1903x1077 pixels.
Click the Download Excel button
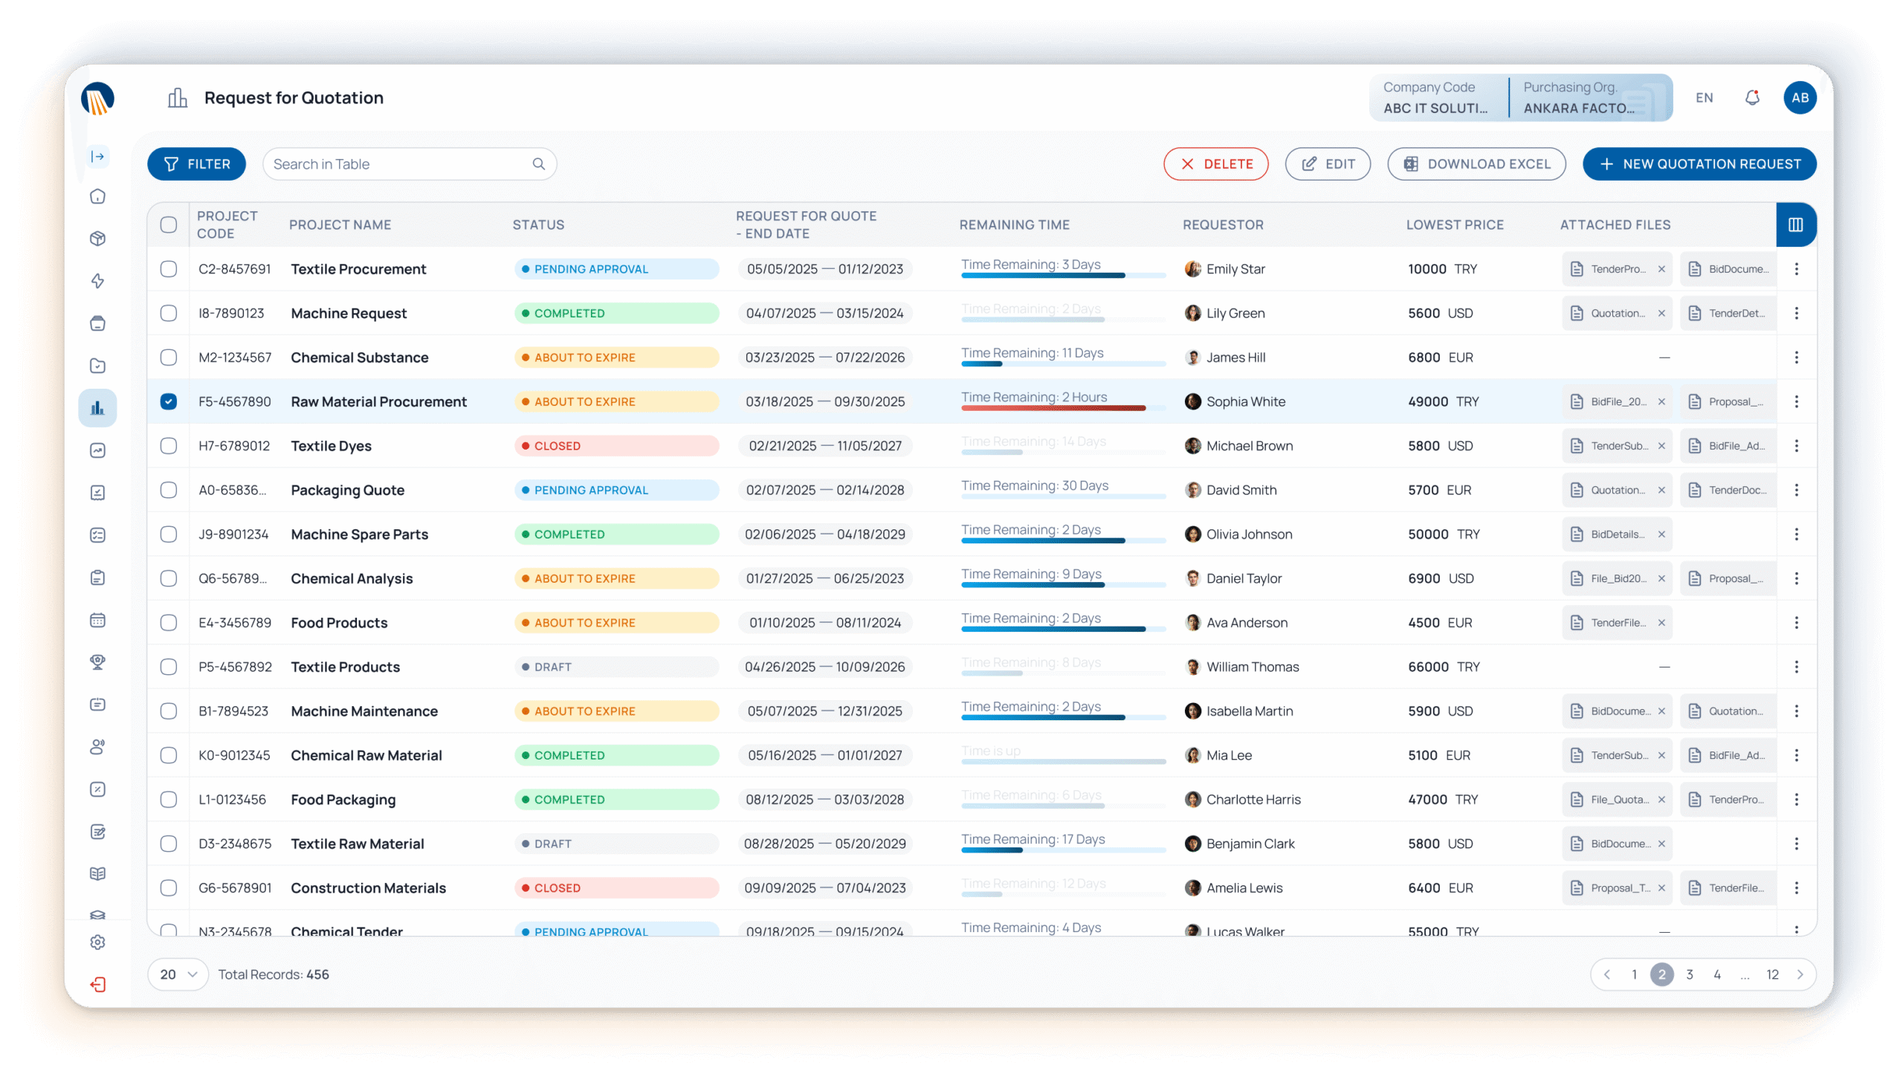[x=1476, y=164]
